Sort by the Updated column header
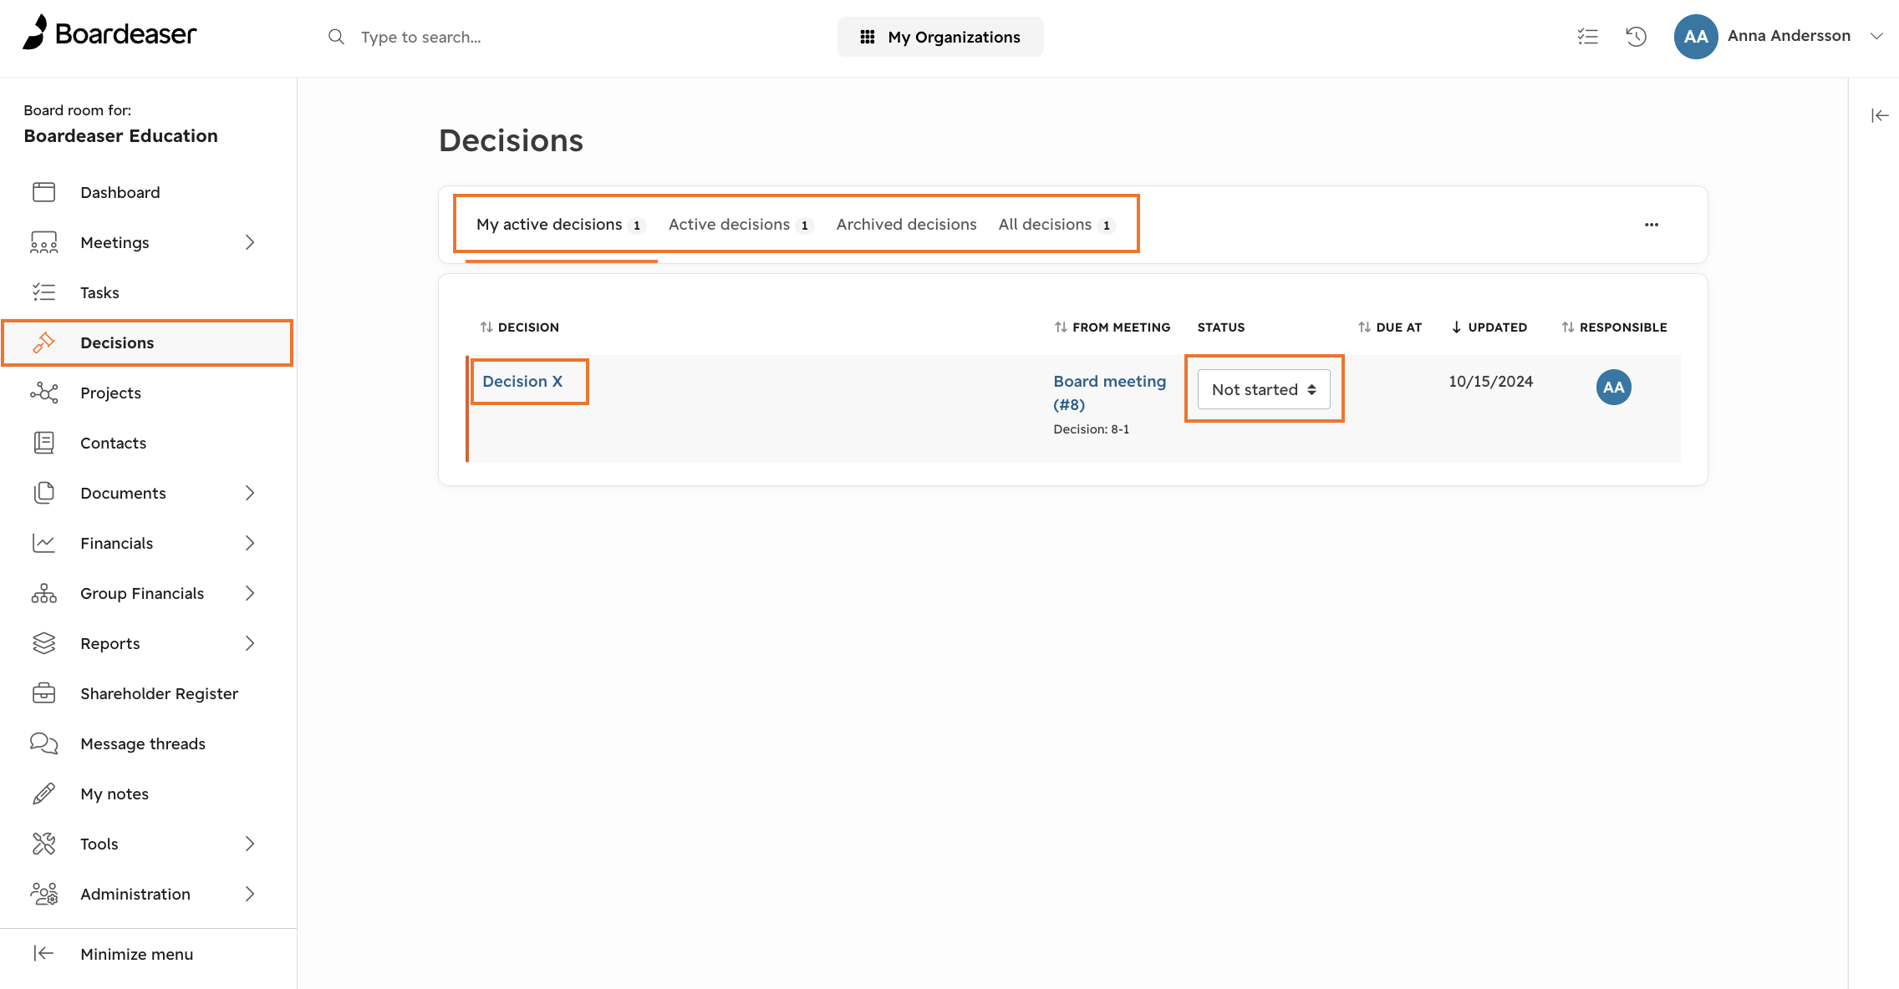Viewport: 1899px width, 989px height. tap(1489, 327)
